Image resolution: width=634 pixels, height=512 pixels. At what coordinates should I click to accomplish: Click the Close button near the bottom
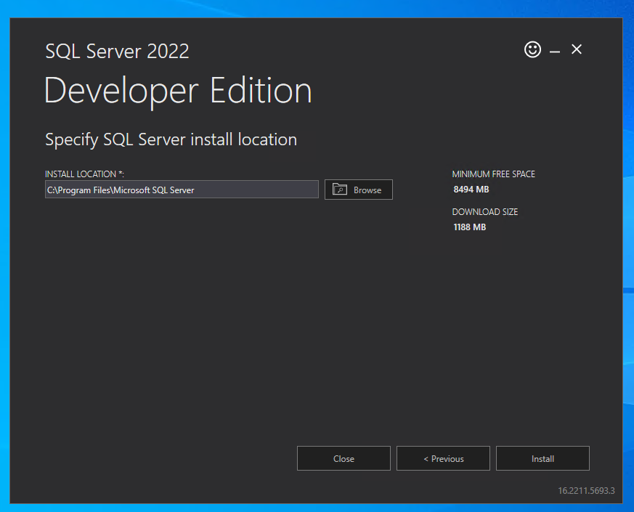[344, 458]
